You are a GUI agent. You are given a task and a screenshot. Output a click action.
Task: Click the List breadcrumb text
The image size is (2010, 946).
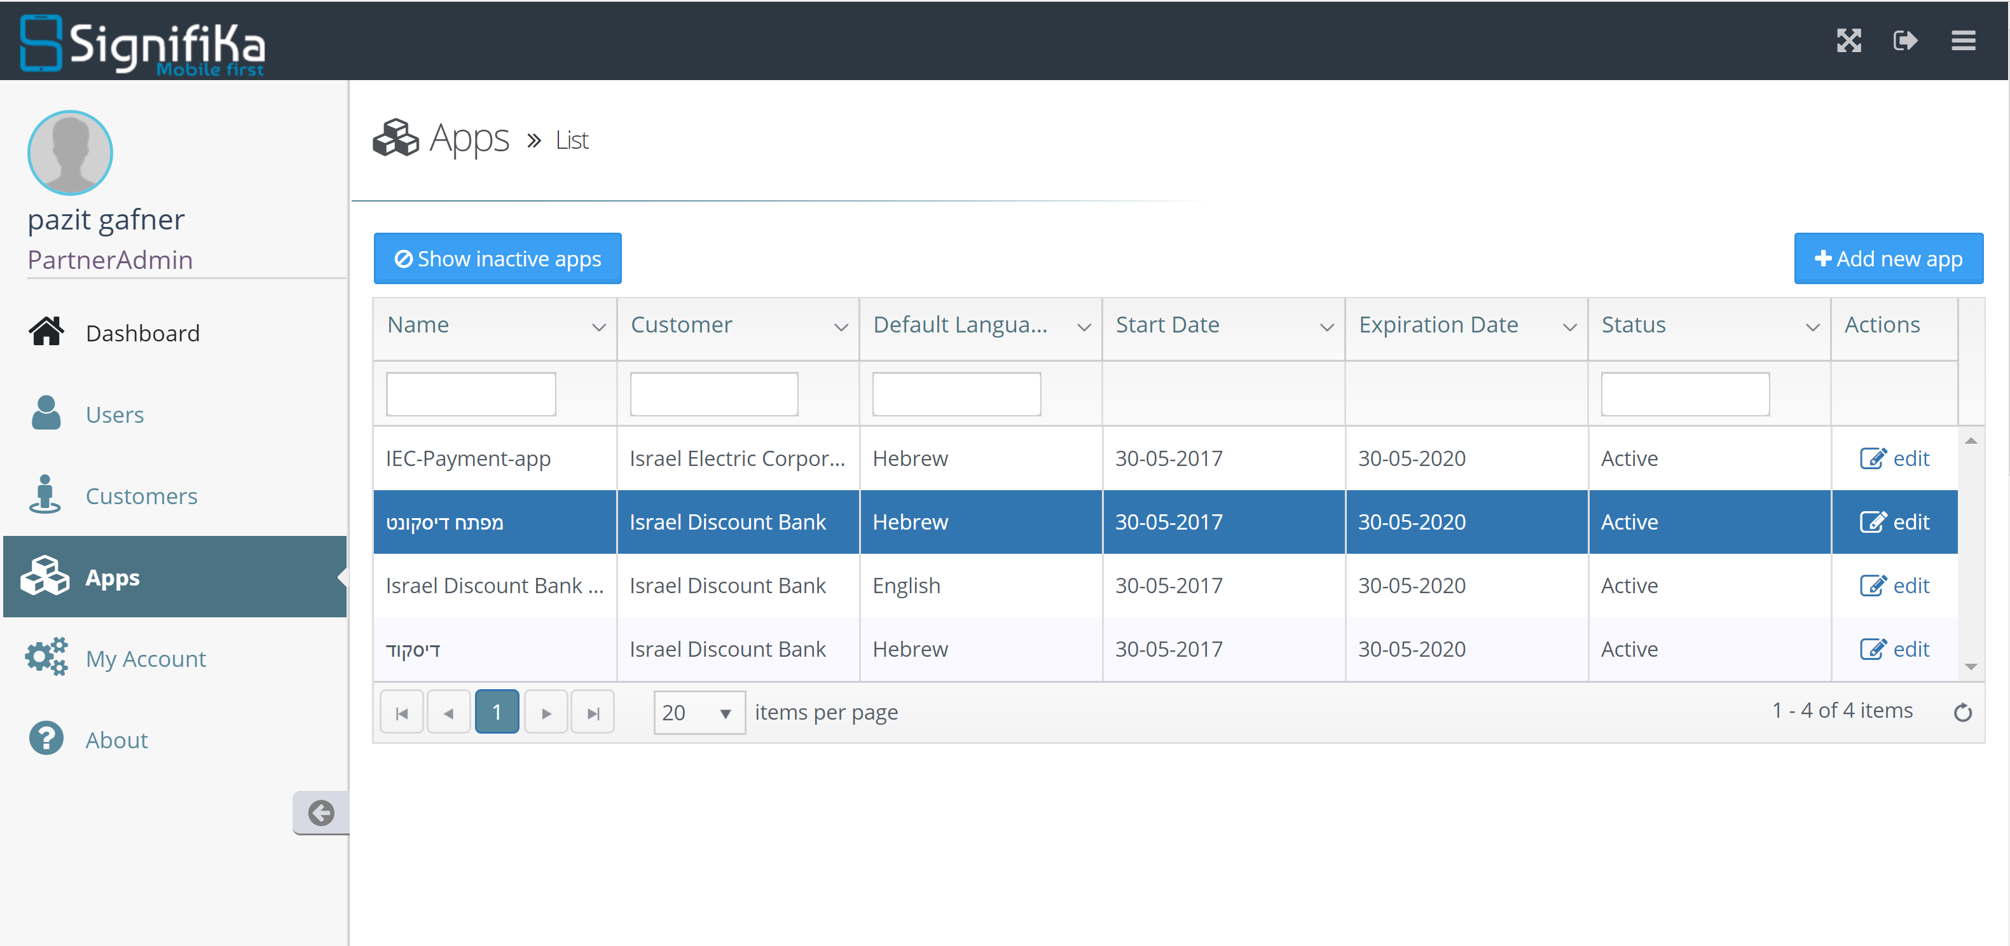571,141
